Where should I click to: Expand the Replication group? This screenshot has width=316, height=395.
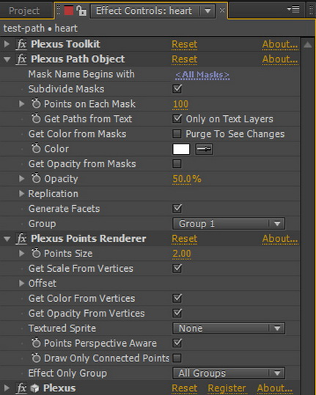coord(22,193)
